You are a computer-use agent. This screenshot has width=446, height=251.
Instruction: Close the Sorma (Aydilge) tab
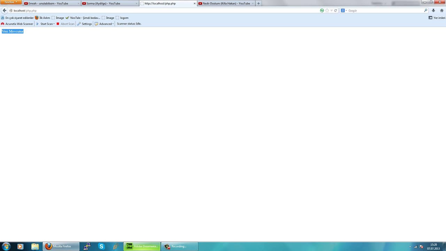[x=136, y=3]
